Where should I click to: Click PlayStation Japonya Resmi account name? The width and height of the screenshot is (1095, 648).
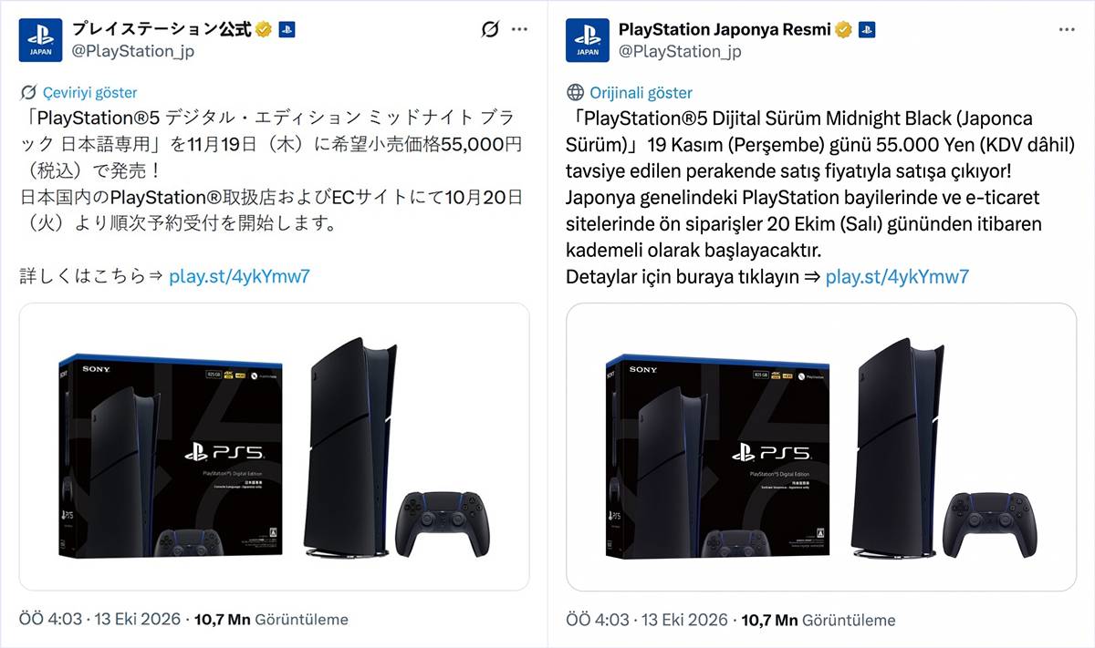(x=725, y=29)
